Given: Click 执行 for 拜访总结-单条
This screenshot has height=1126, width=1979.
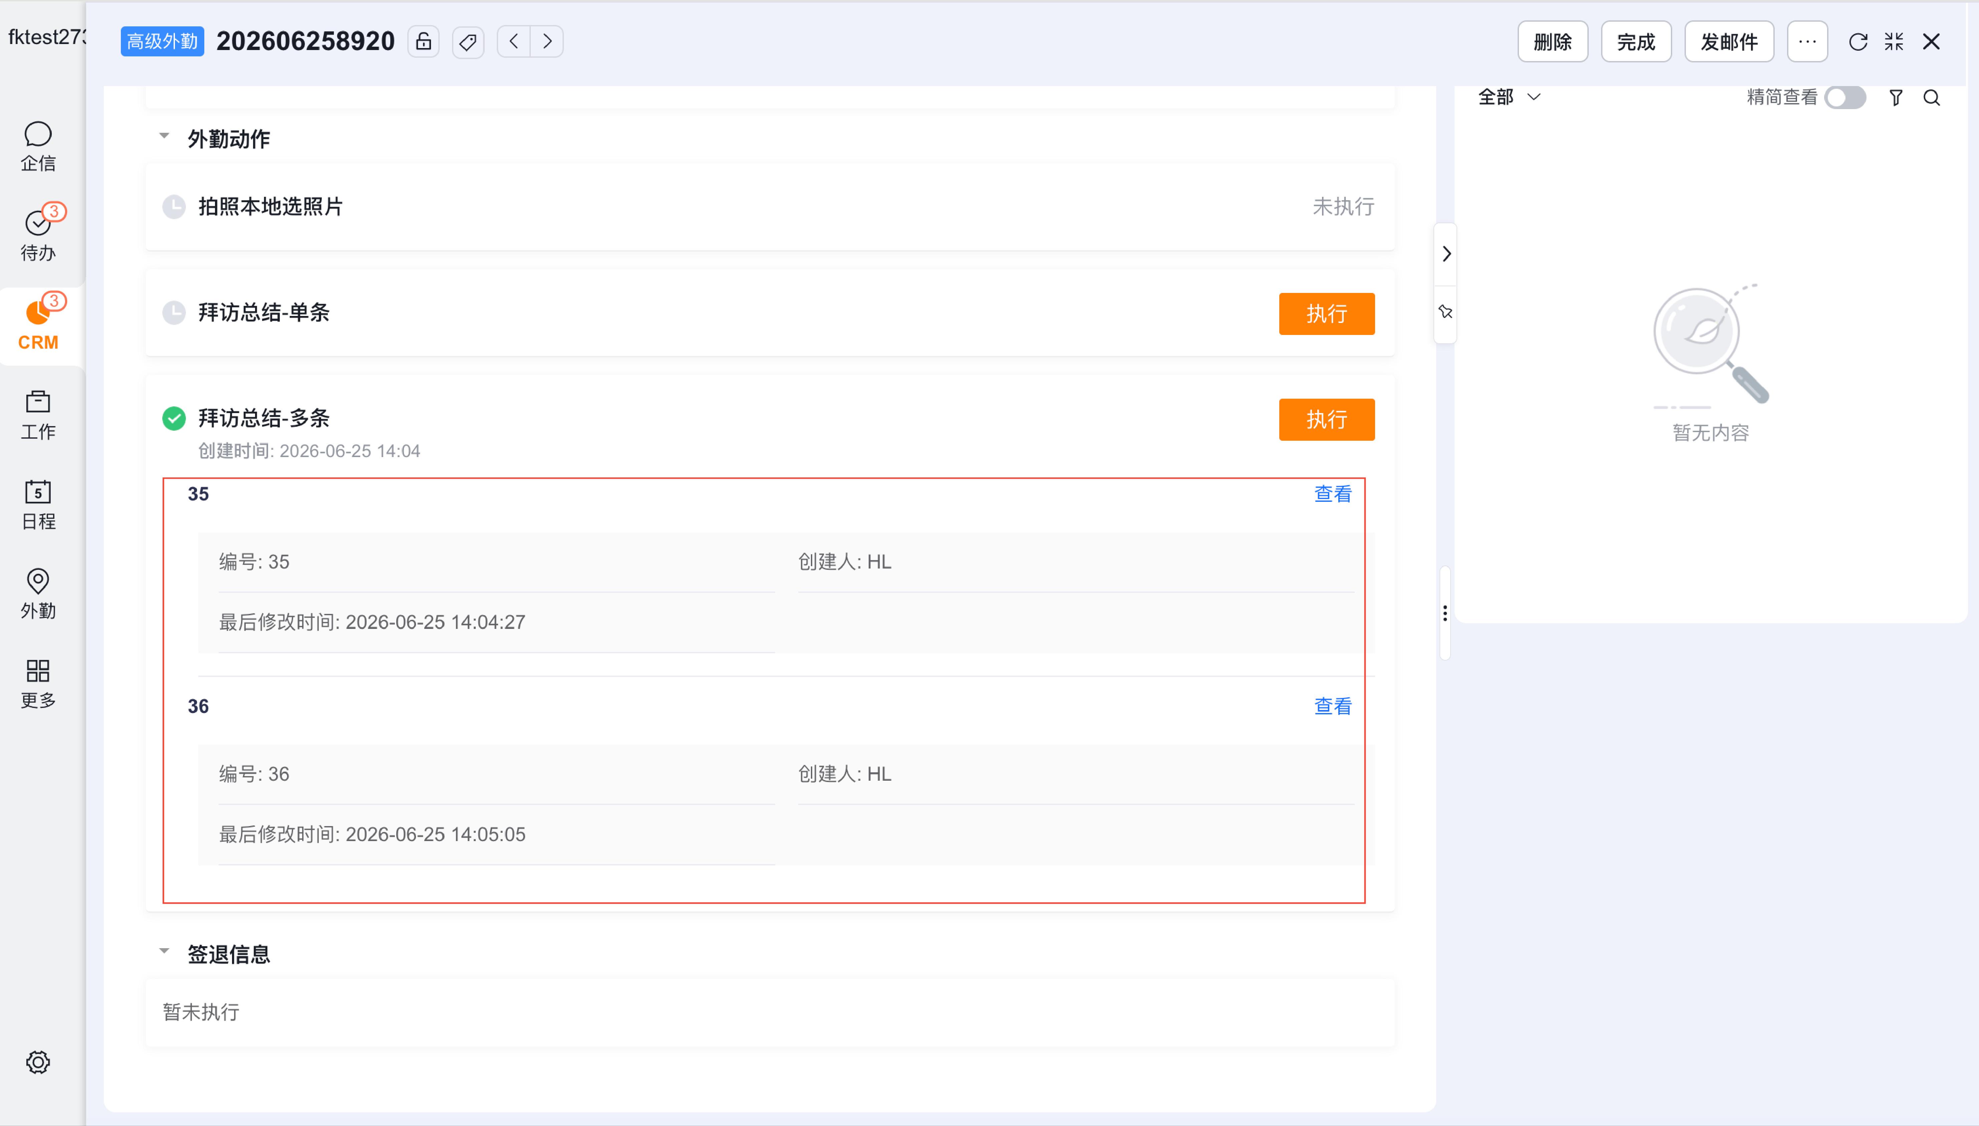Looking at the screenshot, I should pos(1326,314).
